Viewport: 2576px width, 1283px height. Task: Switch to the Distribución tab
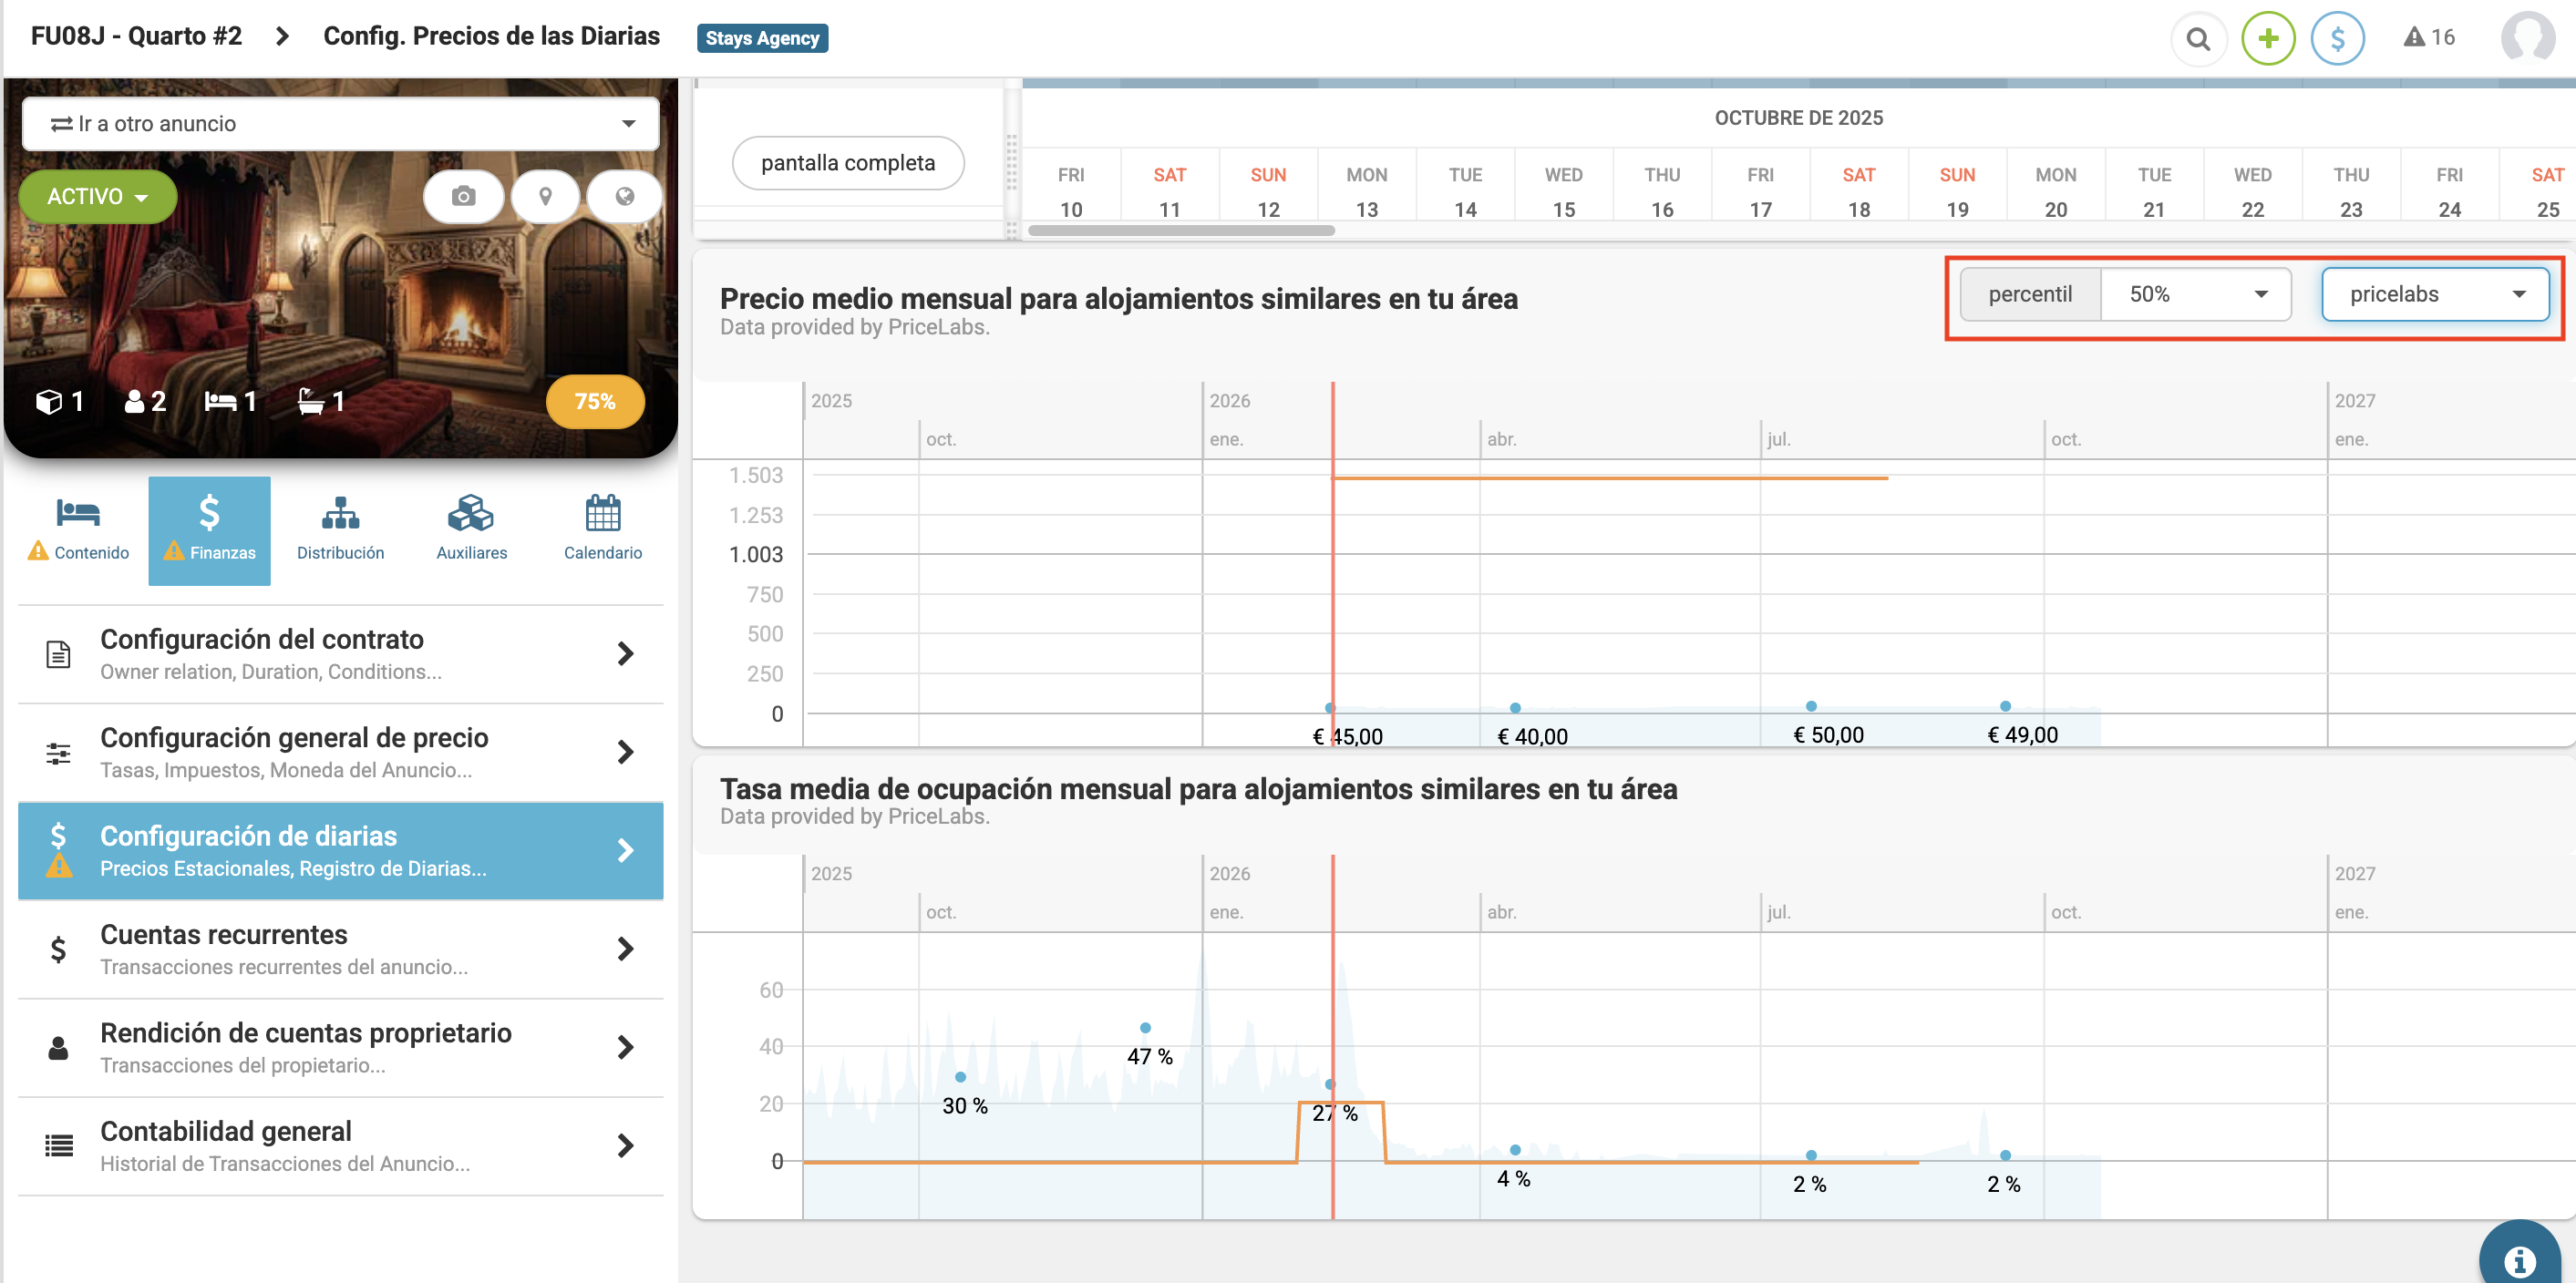click(340, 529)
